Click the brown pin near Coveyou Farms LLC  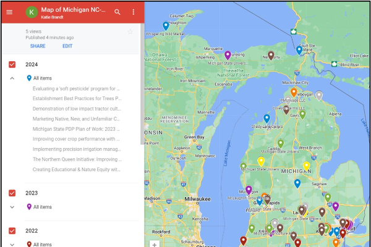click(286, 110)
